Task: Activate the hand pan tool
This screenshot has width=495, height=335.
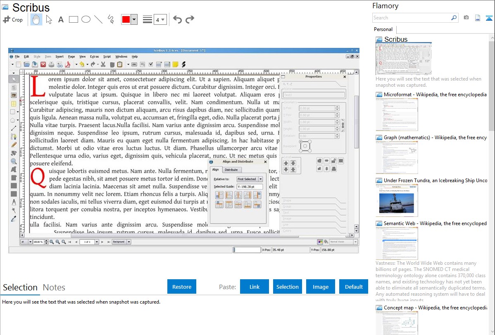Action: pyautogui.click(x=36, y=19)
